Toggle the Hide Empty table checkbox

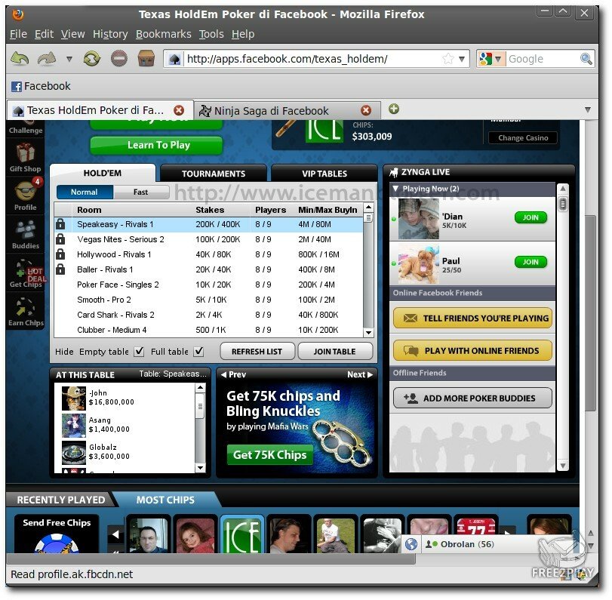(139, 352)
